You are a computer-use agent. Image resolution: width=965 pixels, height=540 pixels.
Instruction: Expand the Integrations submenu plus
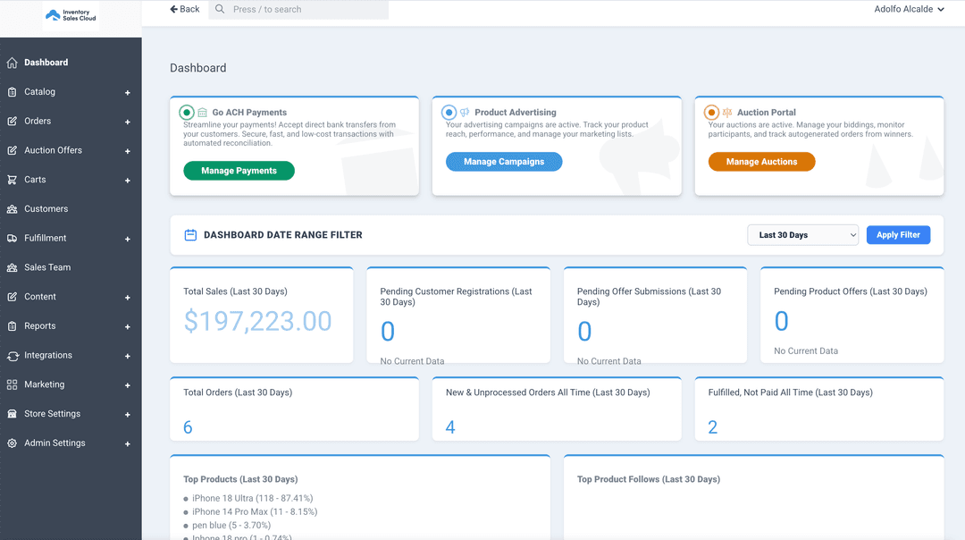click(128, 356)
